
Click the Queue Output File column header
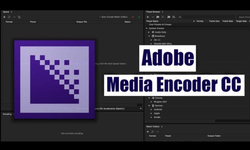(x=82, y=22)
